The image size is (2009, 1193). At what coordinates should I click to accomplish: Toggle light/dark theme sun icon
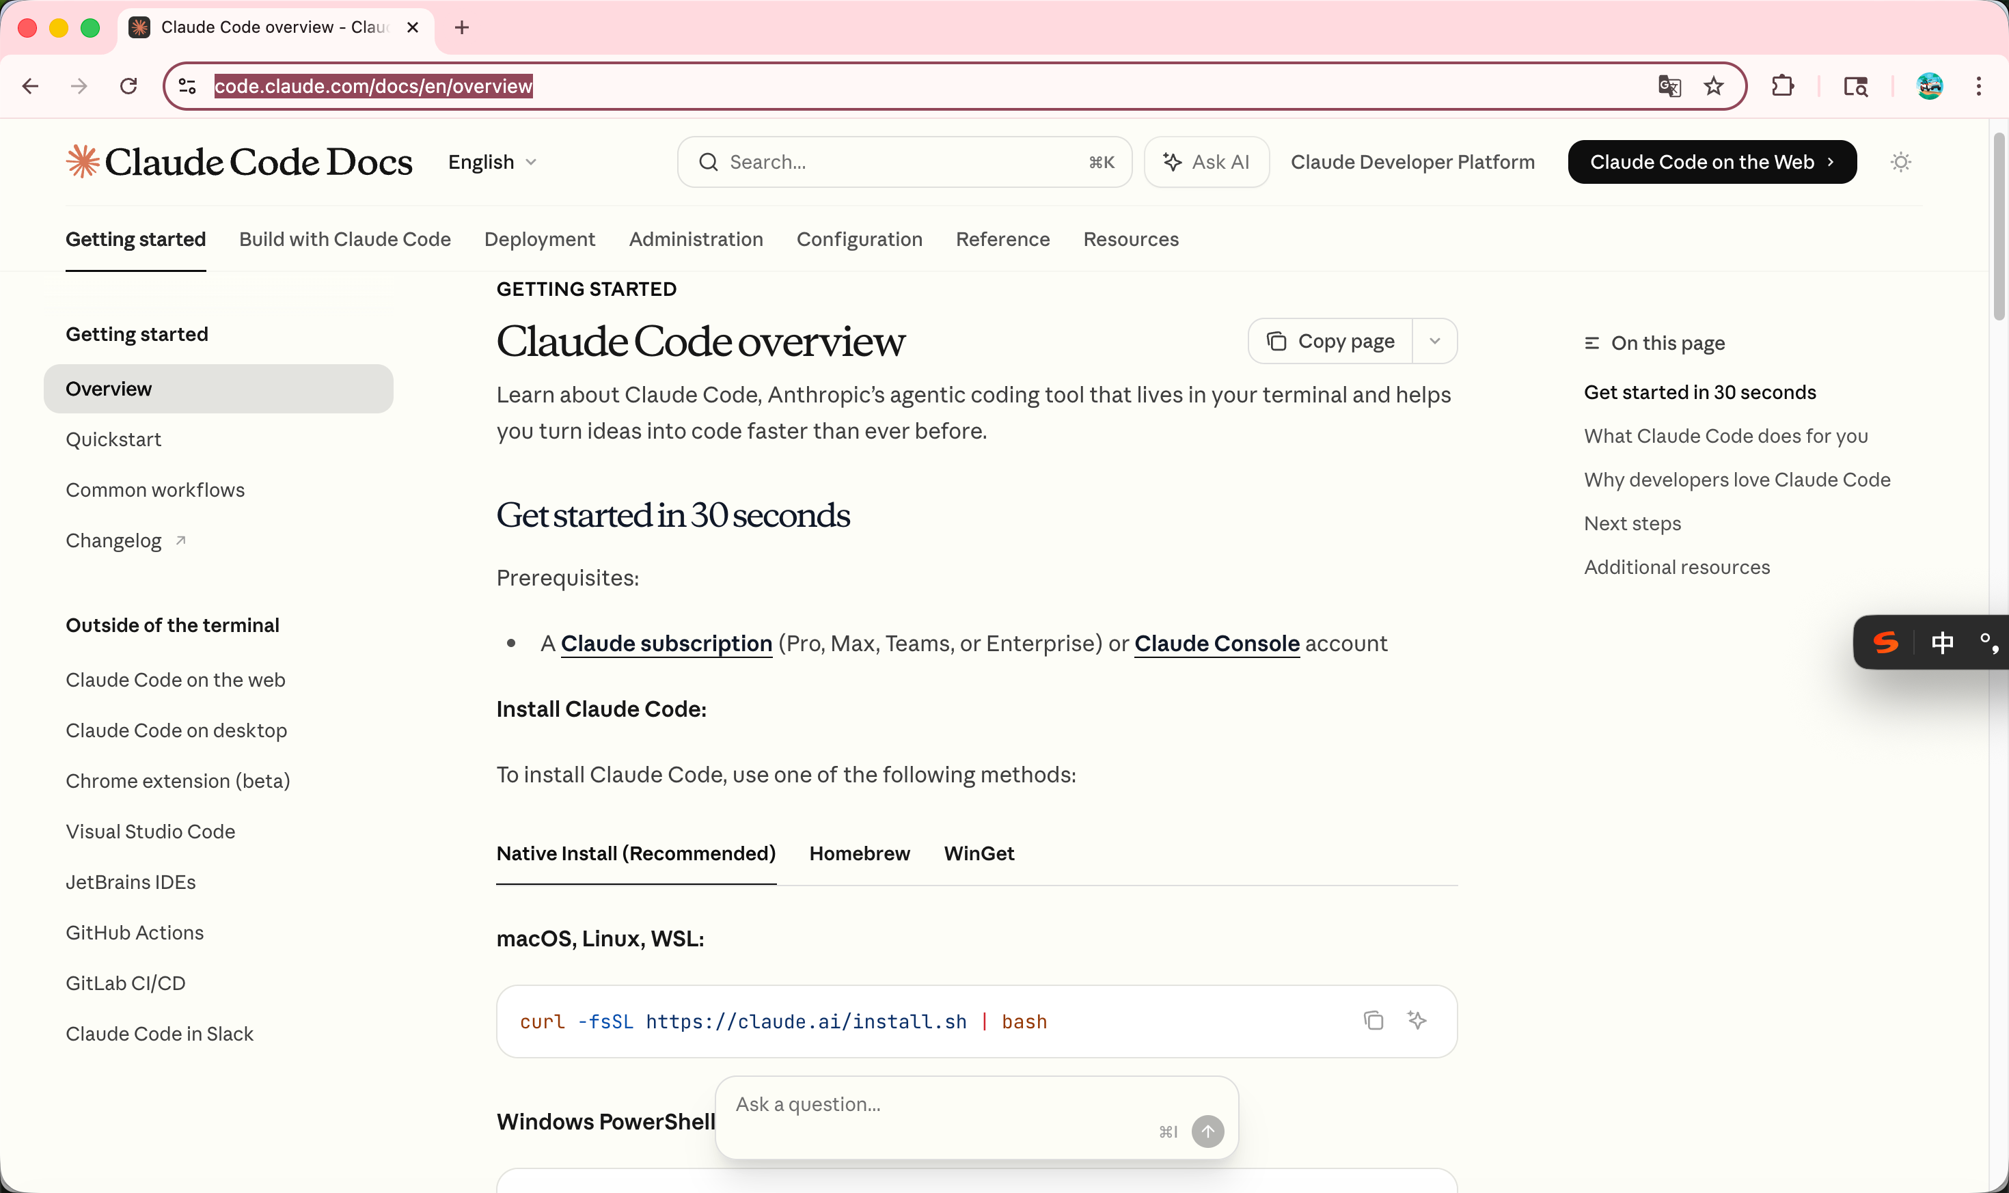1900,163
